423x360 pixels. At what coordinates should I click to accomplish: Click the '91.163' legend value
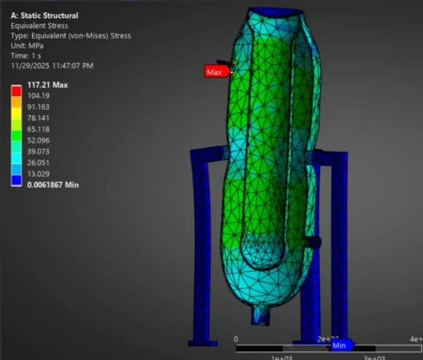(x=38, y=107)
